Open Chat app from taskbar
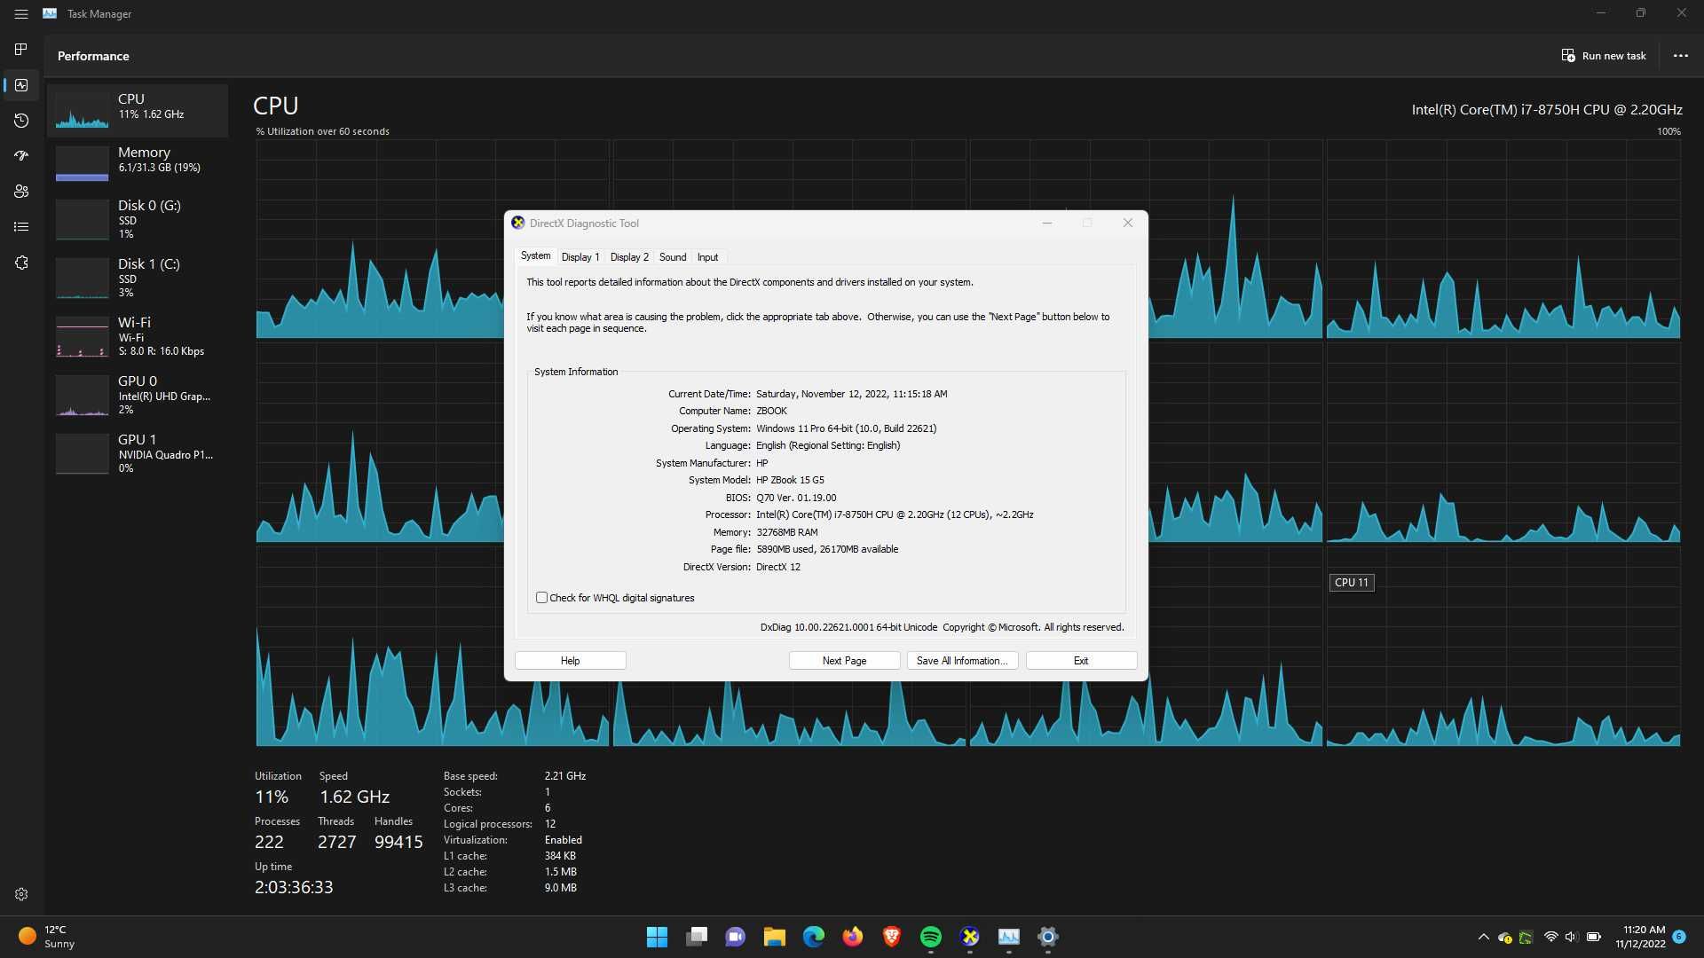The height and width of the screenshot is (958, 1704). coord(736,937)
